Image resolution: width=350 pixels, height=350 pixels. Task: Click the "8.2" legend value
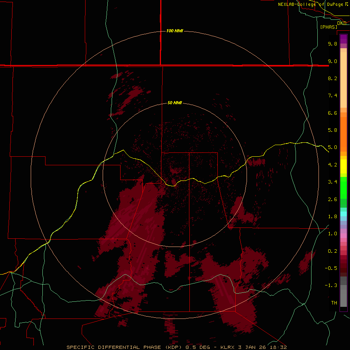click(x=332, y=78)
